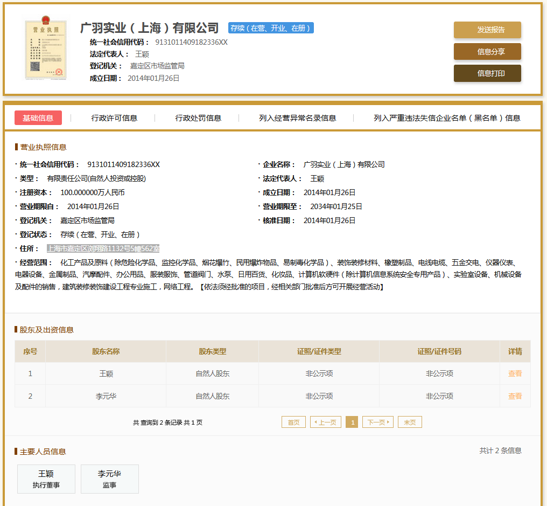Click the 李元华 监事 personnel card
This screenshot has width=547, height=506.
[x=110, y=479]
